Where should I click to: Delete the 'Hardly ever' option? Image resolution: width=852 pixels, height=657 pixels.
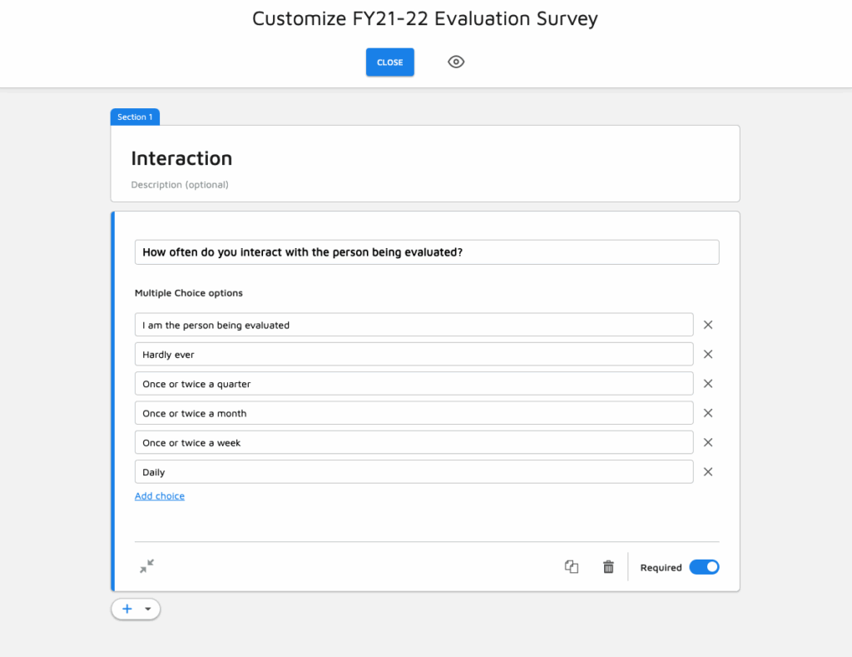(708, 354)
